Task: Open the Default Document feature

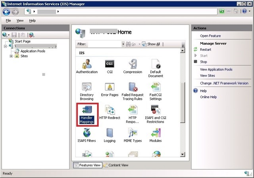Action: pyautogui.click(x=156, y=68)
